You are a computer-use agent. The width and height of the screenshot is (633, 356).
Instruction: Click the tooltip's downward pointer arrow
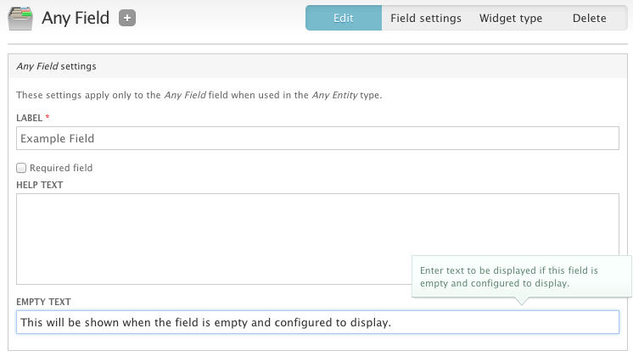pyautogui.click(x=521, y=301)
